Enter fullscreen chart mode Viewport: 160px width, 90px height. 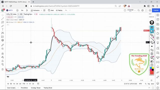[x=146, y=10]
